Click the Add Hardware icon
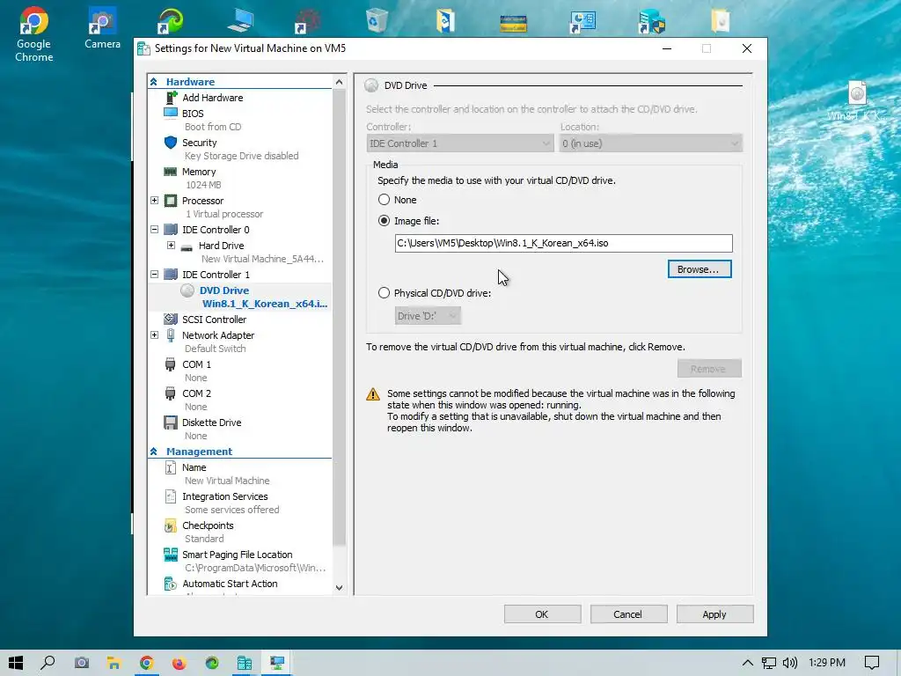Screen dimensions: 901x676 click(x=171, y=98)
